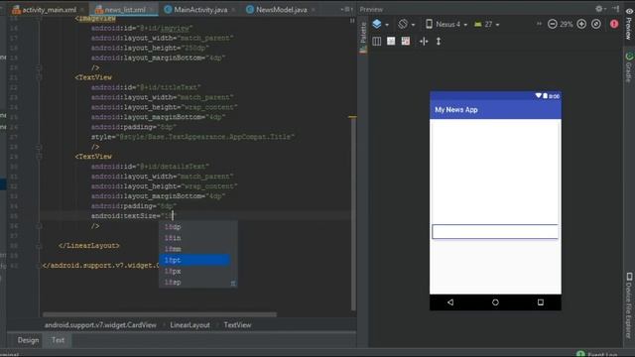Click the My News App toolbar in preview
Screen dimensions: 635x357
point(495,110)
